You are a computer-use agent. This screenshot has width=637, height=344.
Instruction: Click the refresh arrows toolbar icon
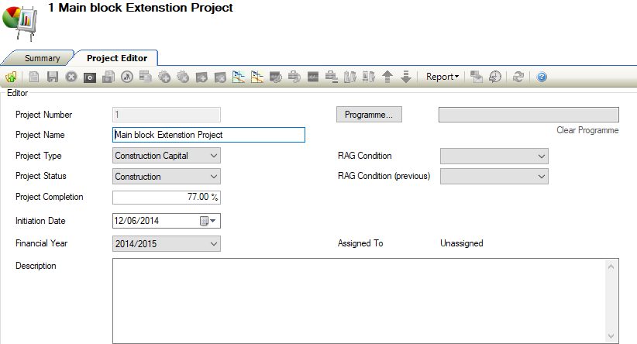pyautogui.click(x=518, y=77)
